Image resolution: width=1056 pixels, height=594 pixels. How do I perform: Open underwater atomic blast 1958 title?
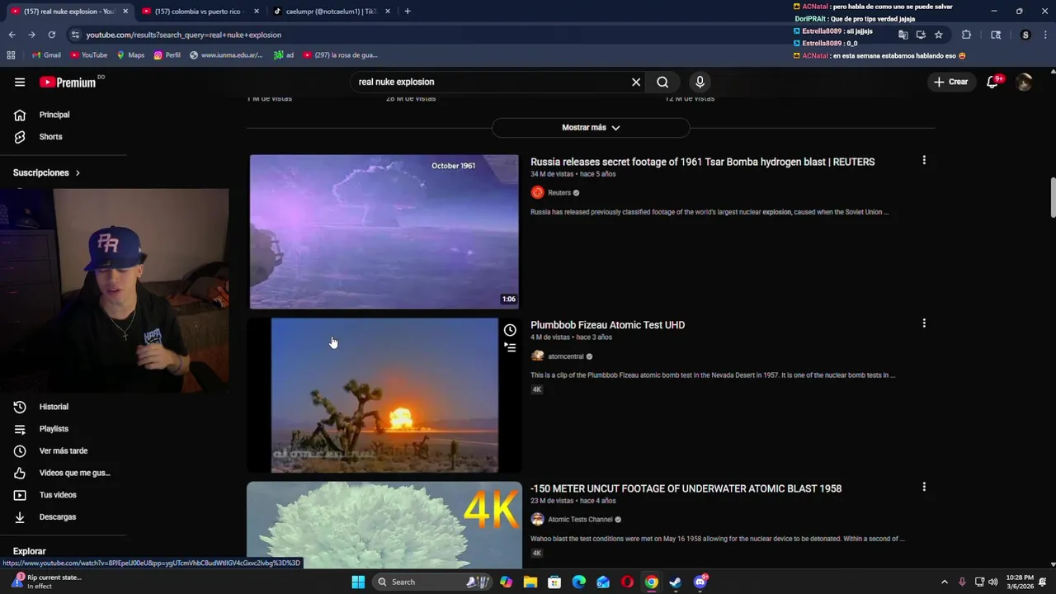pyautogui.click(x=686, y=488)
